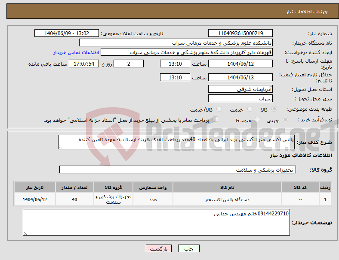339x260 pixels.
Task: Click the ردیف column header
Action: tap(325, 187)
